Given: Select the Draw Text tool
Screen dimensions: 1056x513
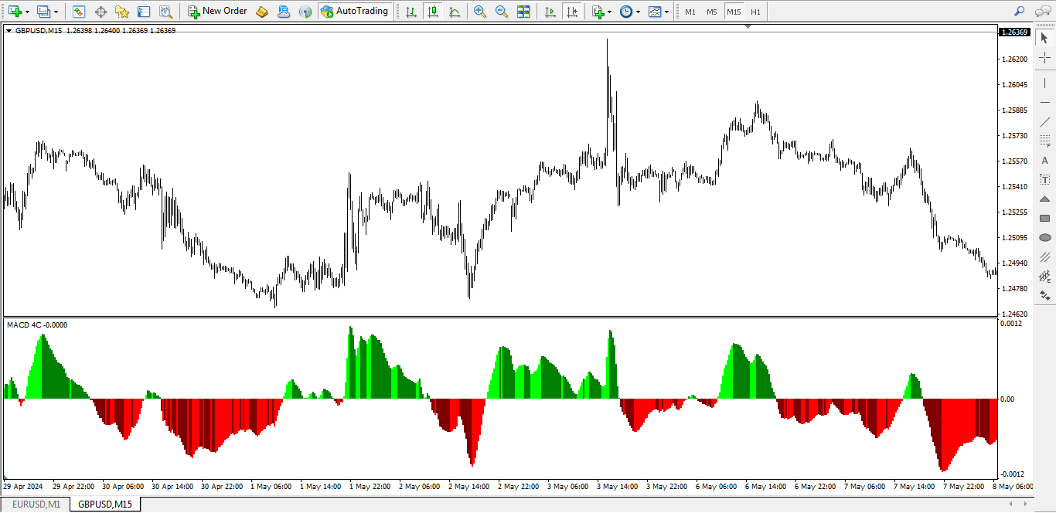Looking at the screenshot, I should pos(1045,161).
